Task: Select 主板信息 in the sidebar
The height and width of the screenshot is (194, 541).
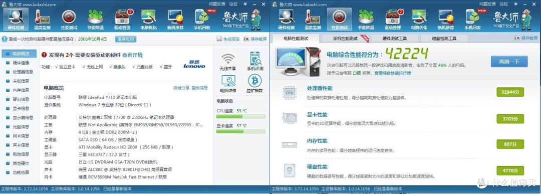Action: 20,81
